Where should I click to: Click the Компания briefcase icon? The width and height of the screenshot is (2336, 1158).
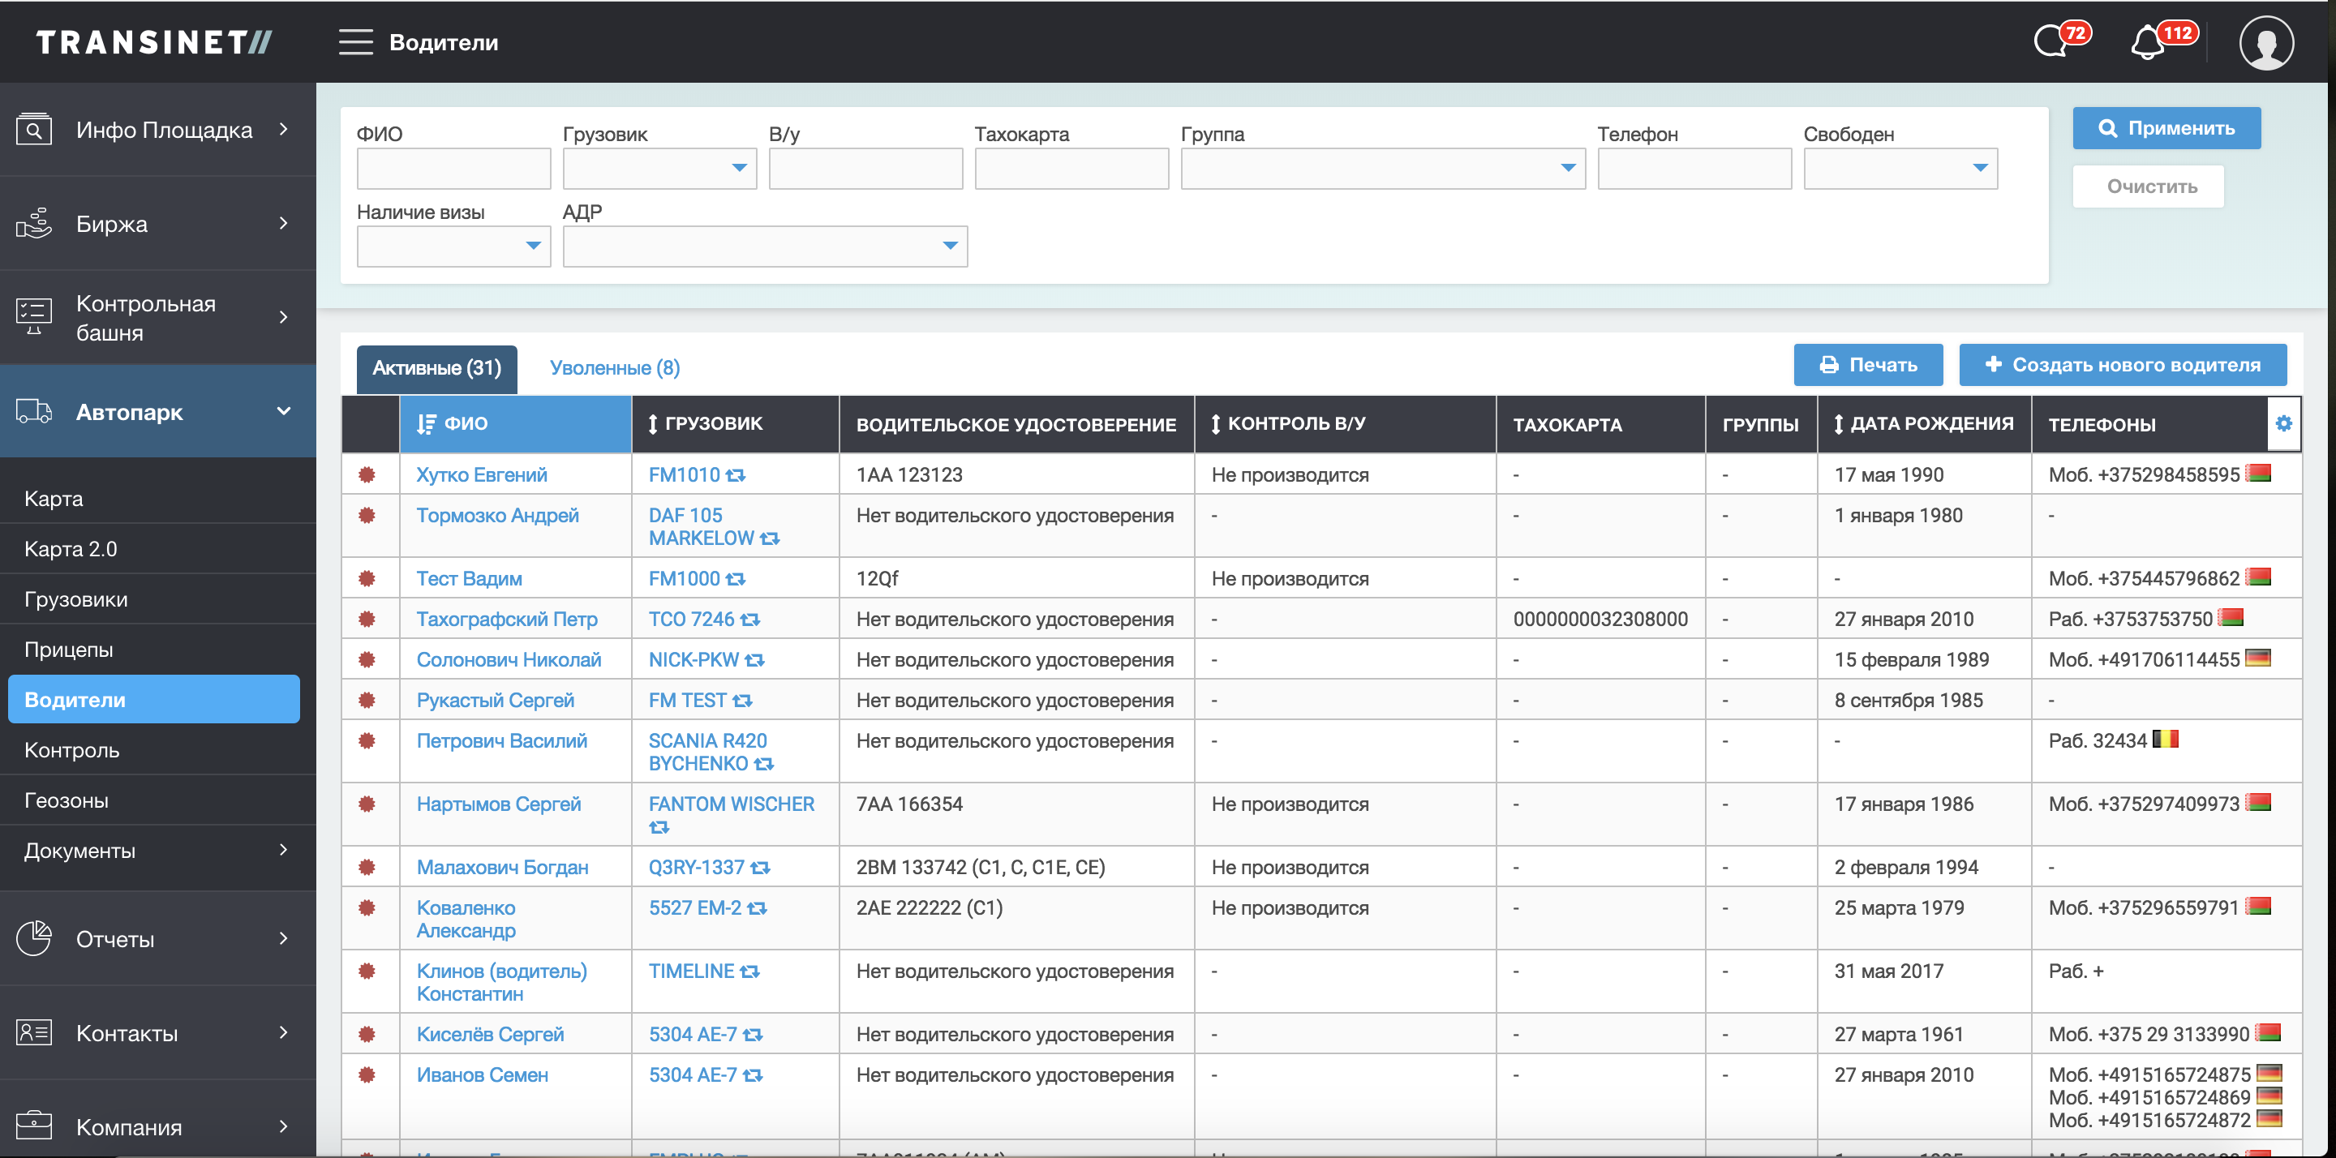click(33, 1126)
